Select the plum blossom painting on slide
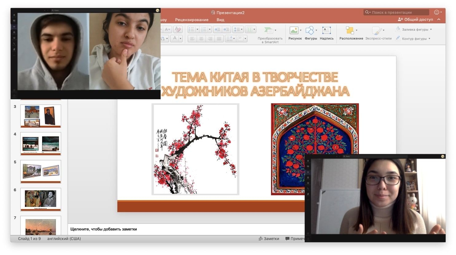Viewport: 456px width, 255px height. point(195,149)
